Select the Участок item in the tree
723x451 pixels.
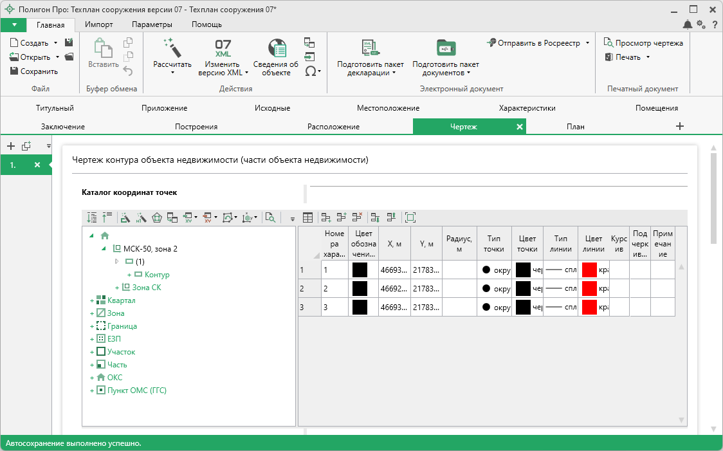tap(121, 352)
